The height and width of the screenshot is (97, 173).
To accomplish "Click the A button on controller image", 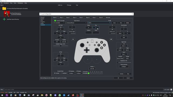I will tap(104, 45).
